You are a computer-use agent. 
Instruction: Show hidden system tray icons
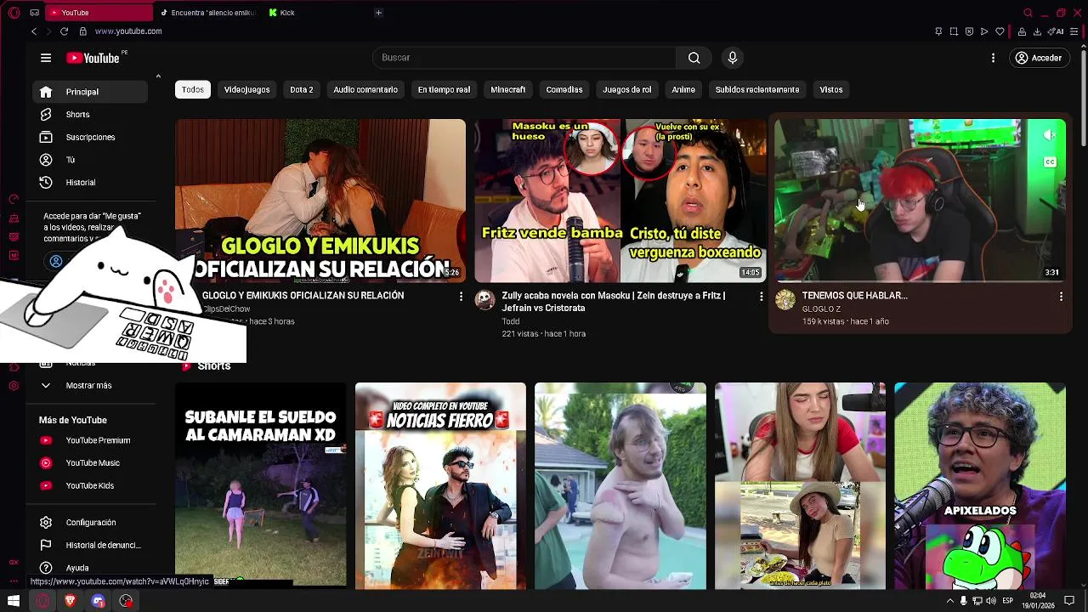click(949, 601)
